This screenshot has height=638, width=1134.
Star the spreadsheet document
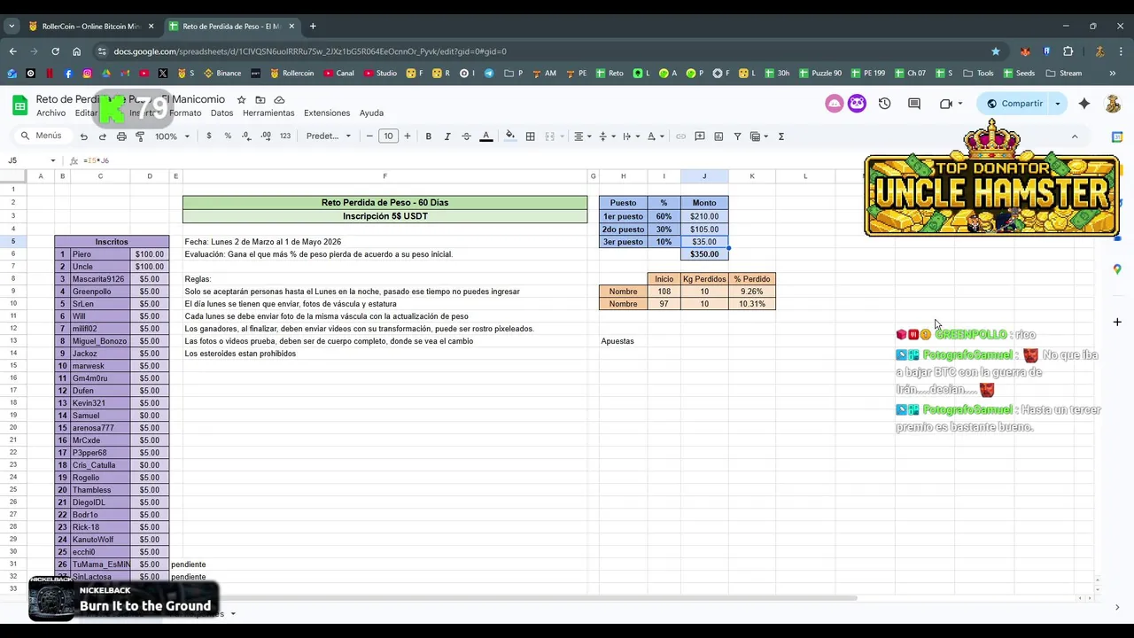pyautogui.click(x=241, y=100)
